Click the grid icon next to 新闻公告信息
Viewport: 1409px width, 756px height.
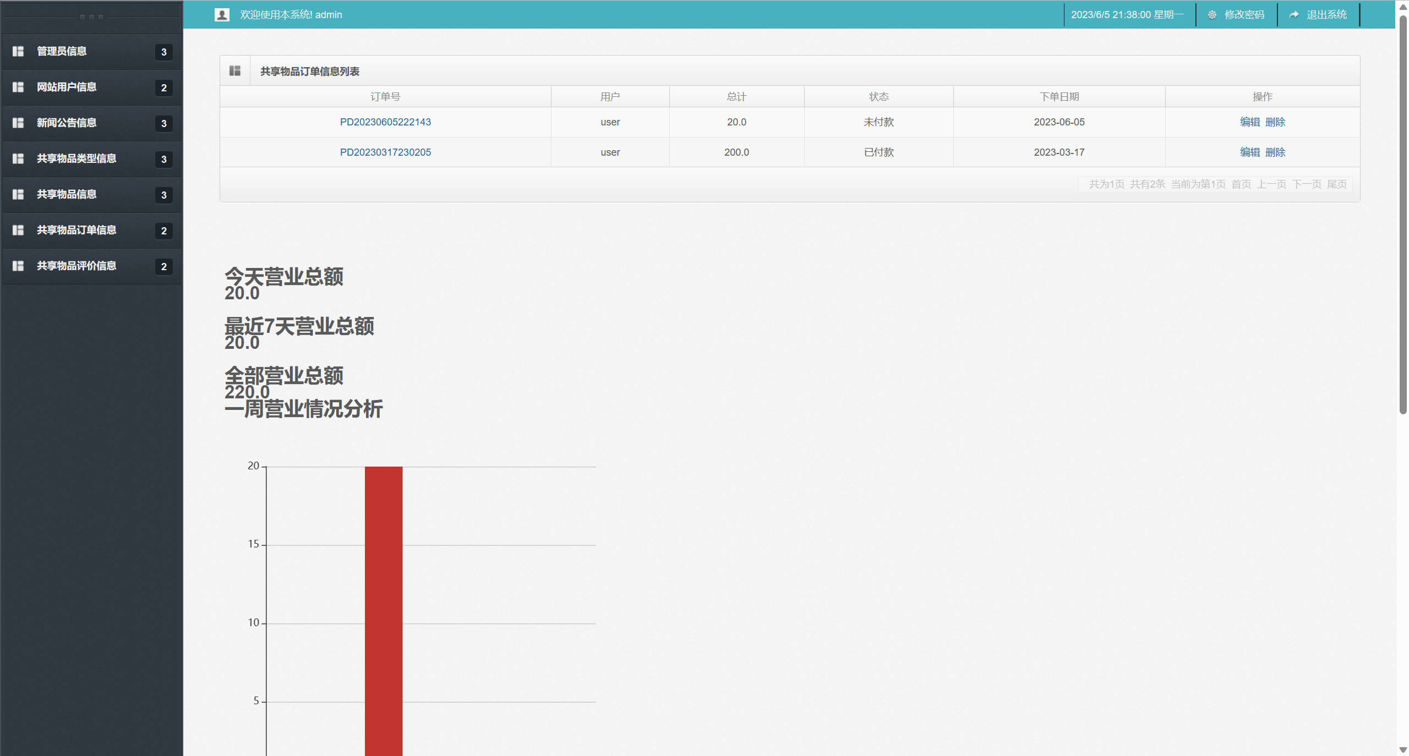(x=18, y=123)
